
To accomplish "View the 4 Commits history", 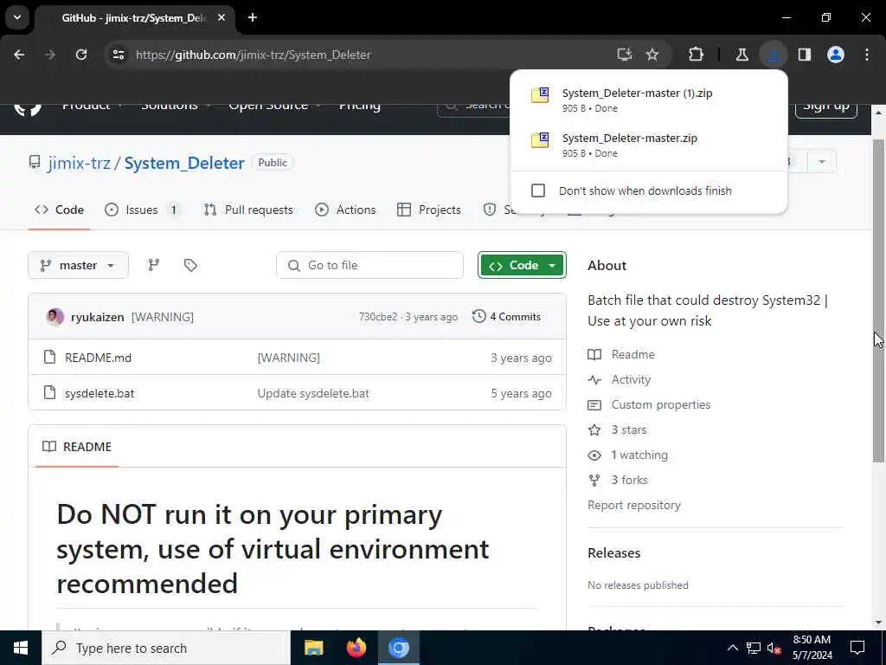I will coord(507,317).
